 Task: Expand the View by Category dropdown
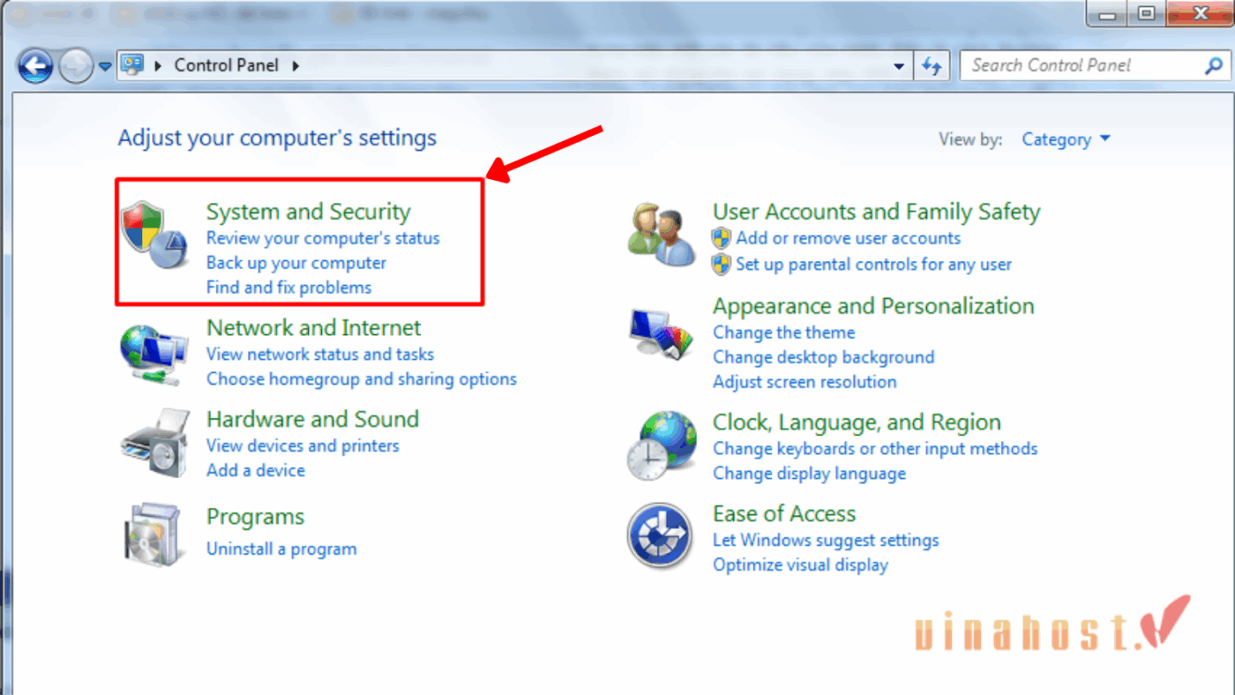point(1066,139)
